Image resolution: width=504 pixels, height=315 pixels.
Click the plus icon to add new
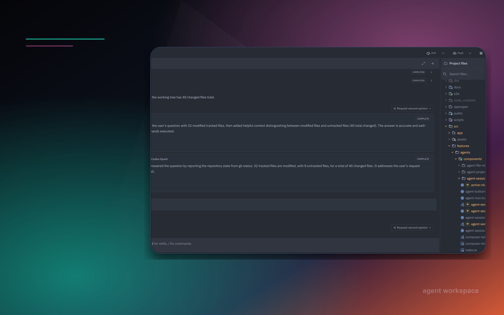tap(433, 64)
